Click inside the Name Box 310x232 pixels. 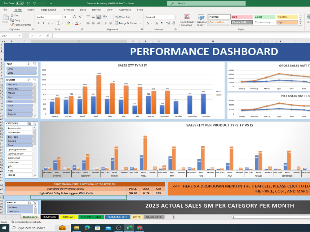(10, 36)
